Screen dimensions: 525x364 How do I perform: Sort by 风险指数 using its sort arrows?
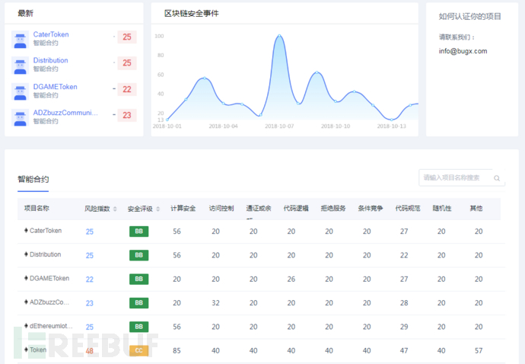coord(115,209)
